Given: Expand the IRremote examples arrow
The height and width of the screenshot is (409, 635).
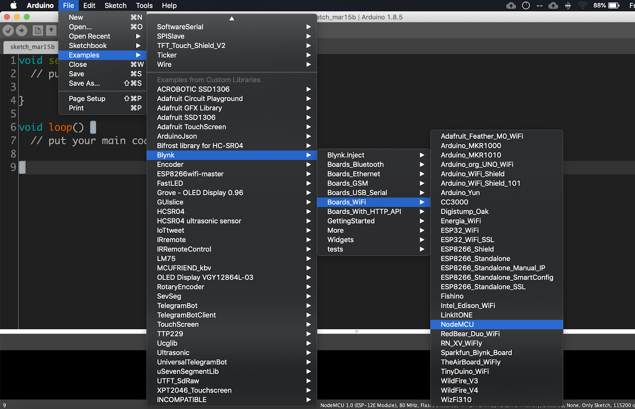Looking at the screenshot, I should coord(308,240).
